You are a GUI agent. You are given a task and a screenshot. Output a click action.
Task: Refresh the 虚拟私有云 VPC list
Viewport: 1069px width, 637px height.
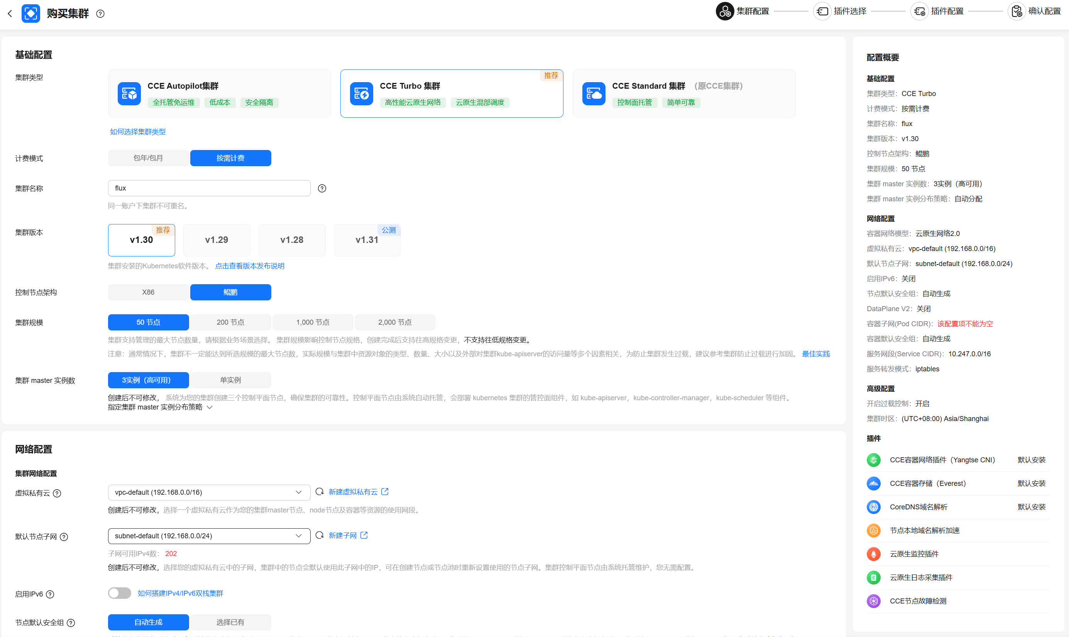pyautogui.click(x=319, y=492)
